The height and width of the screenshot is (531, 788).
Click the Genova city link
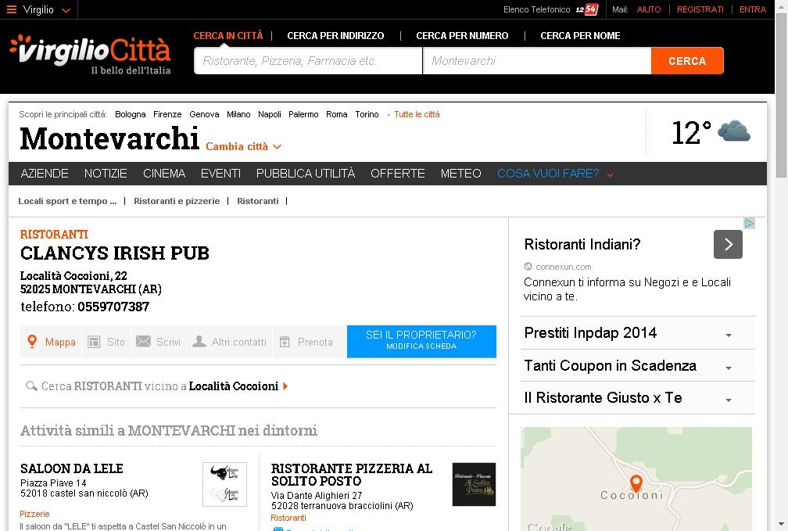tap(204, 114)
